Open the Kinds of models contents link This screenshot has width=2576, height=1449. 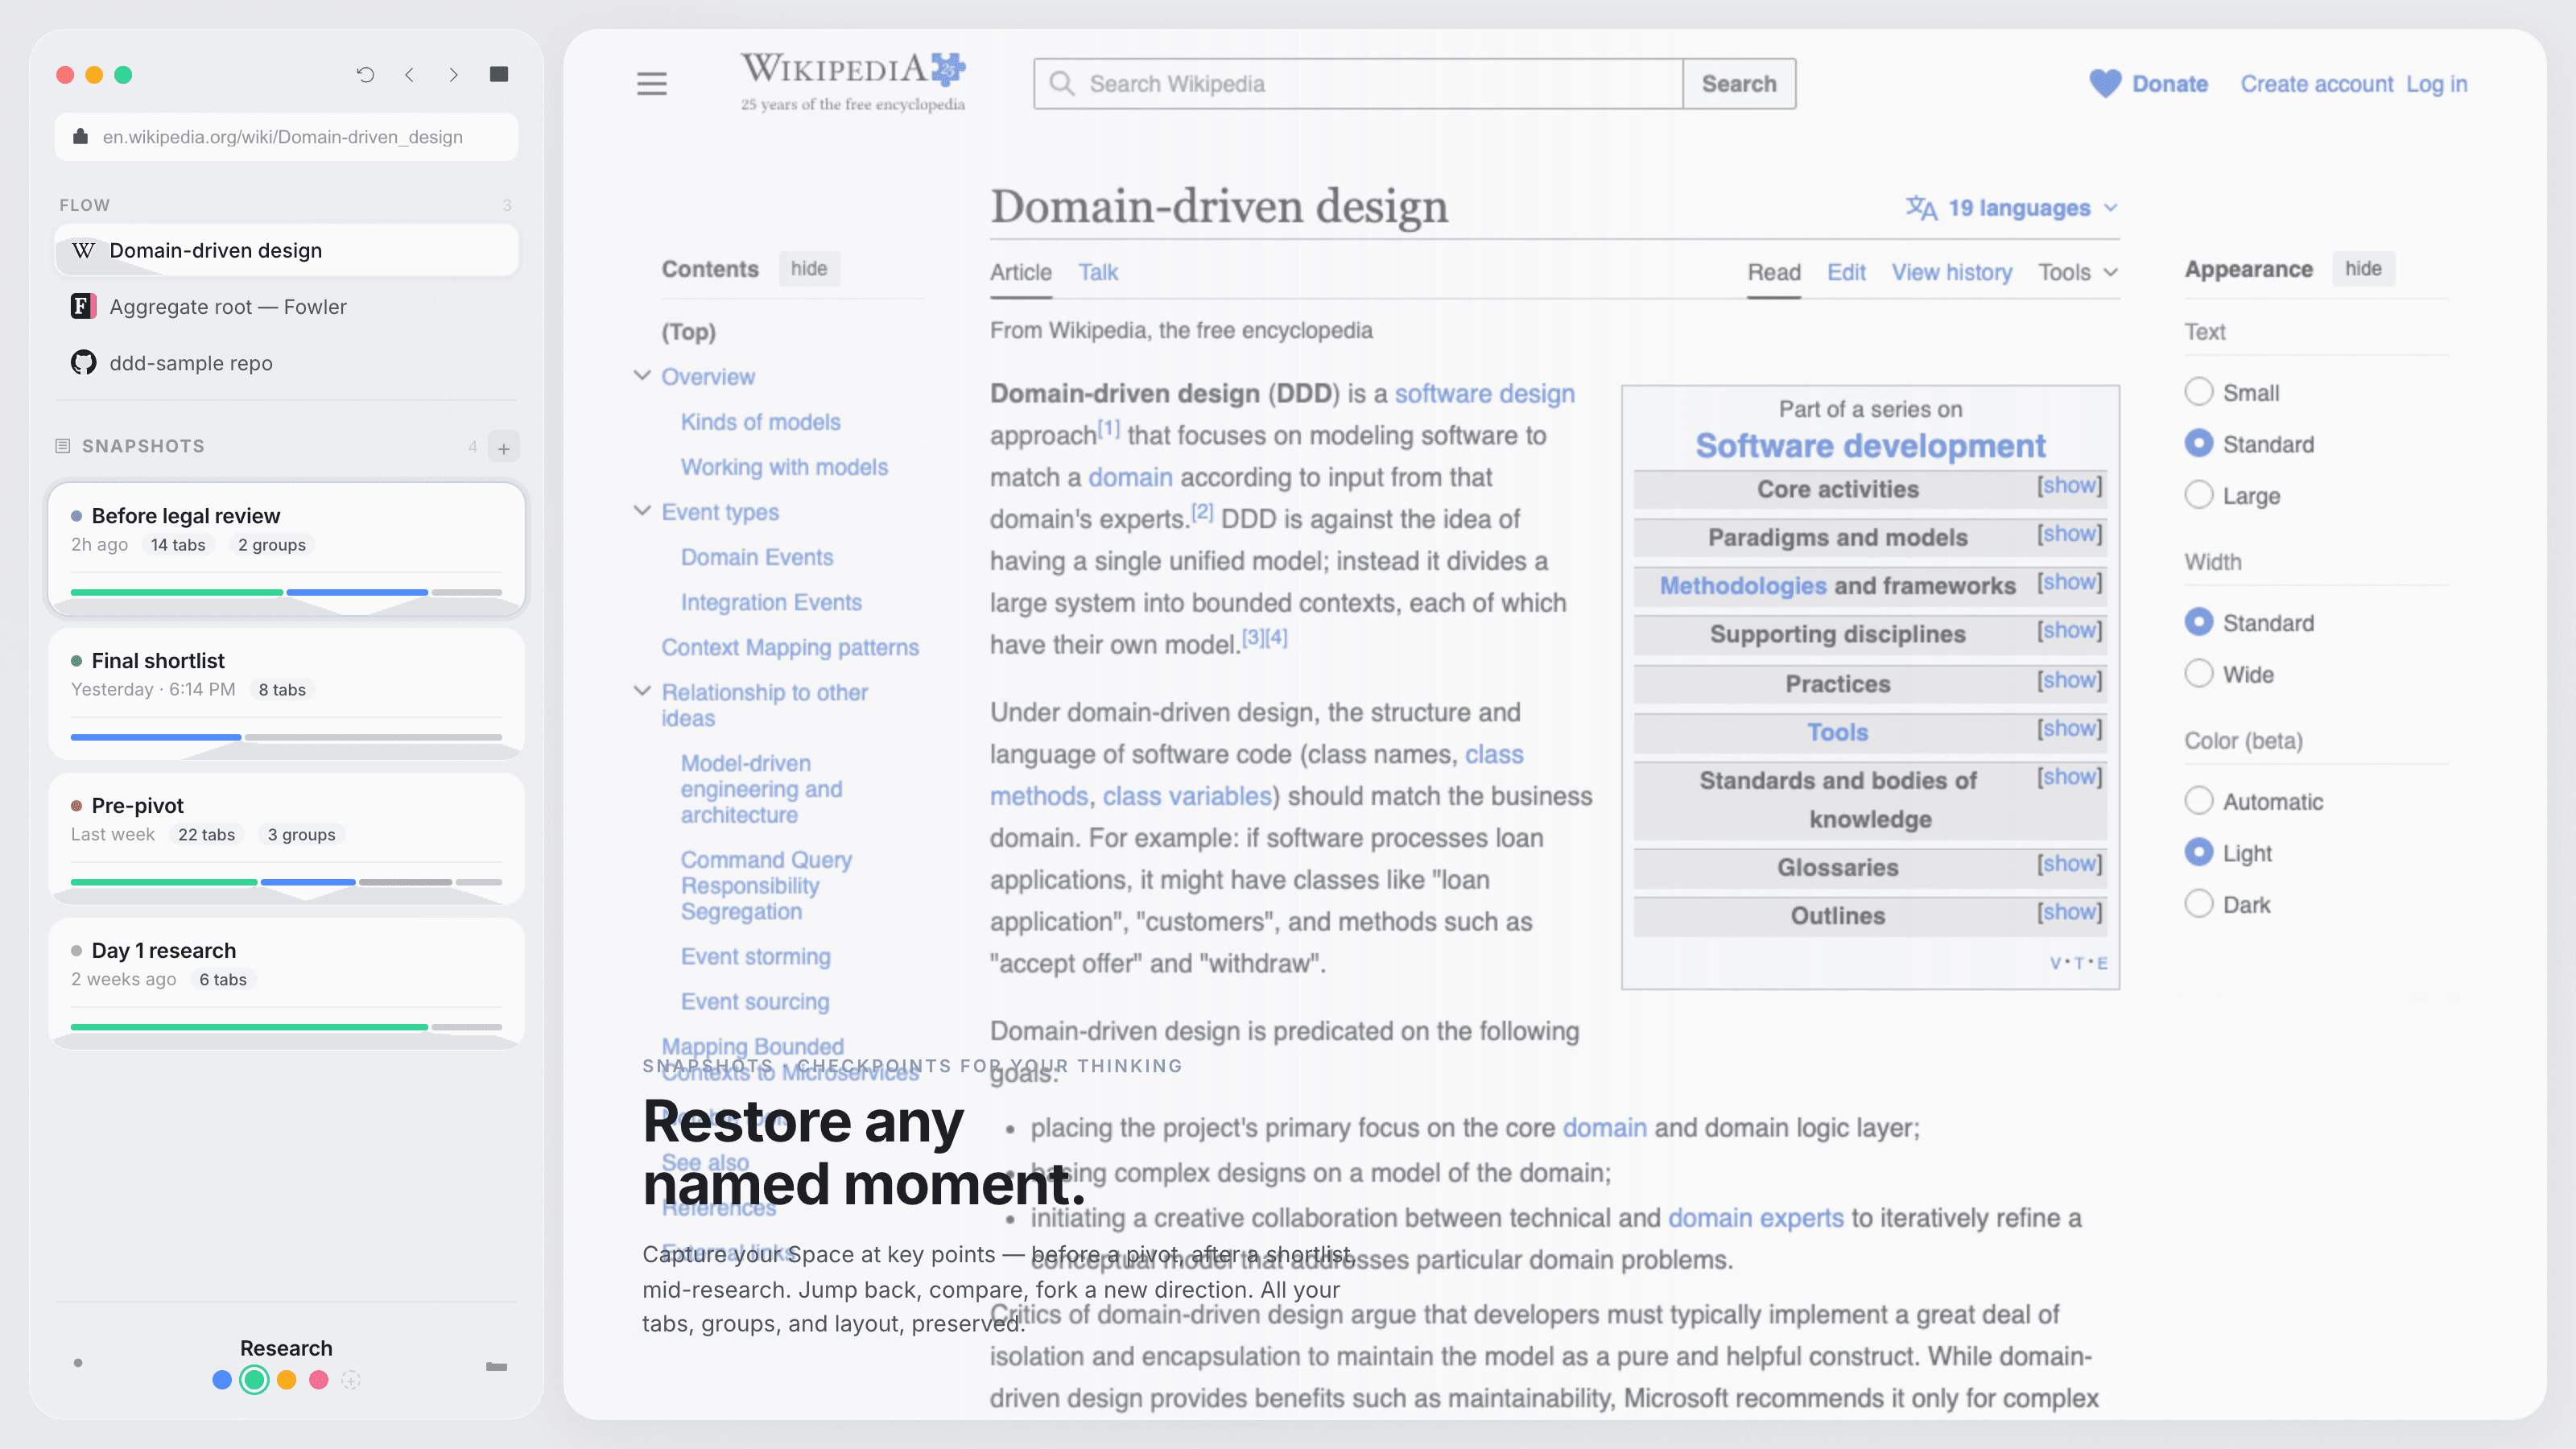760,421
